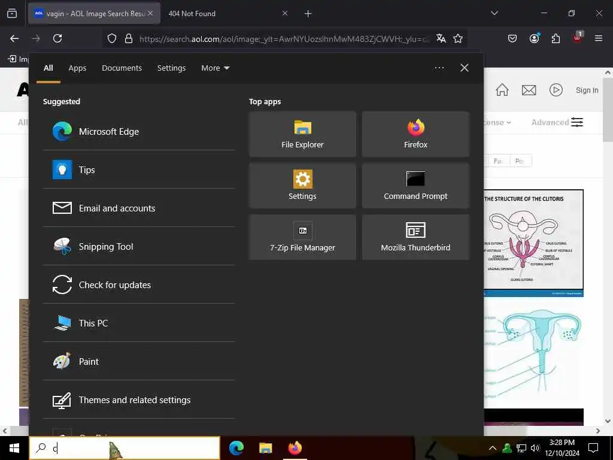Screen dimensions: 613x460
Task: Open Settings tile in Top apps
Action: pos(302,186)
